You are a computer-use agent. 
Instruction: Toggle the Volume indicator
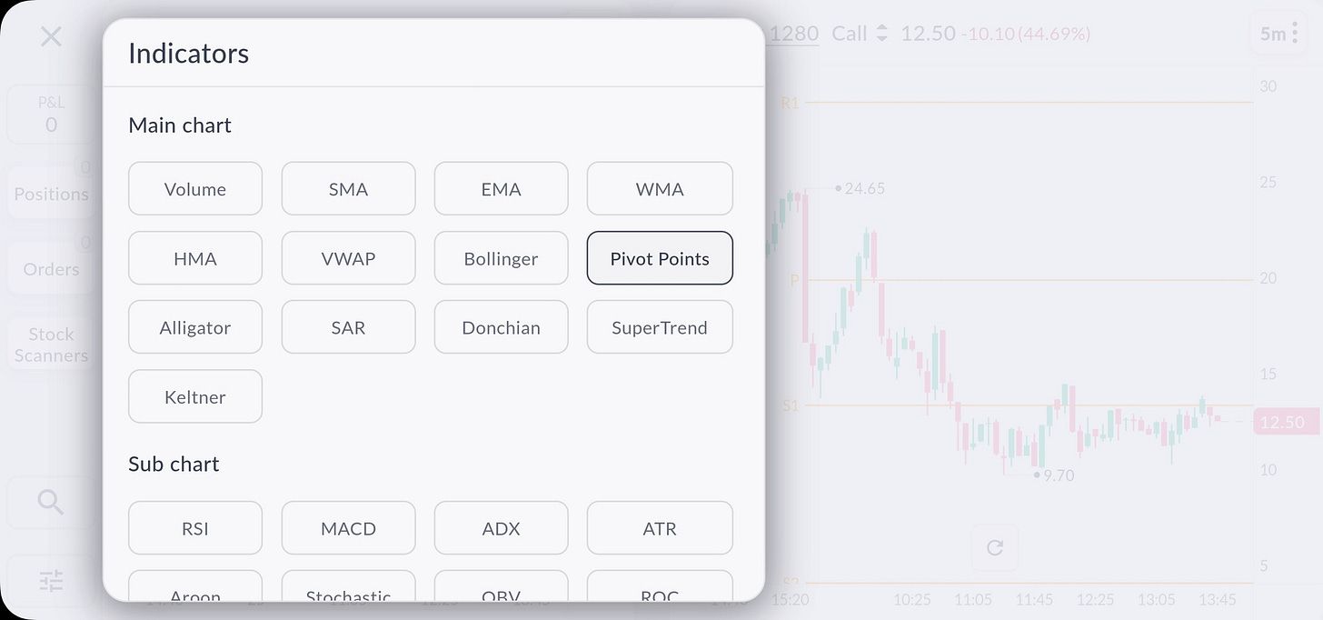[x=195, y=189]
